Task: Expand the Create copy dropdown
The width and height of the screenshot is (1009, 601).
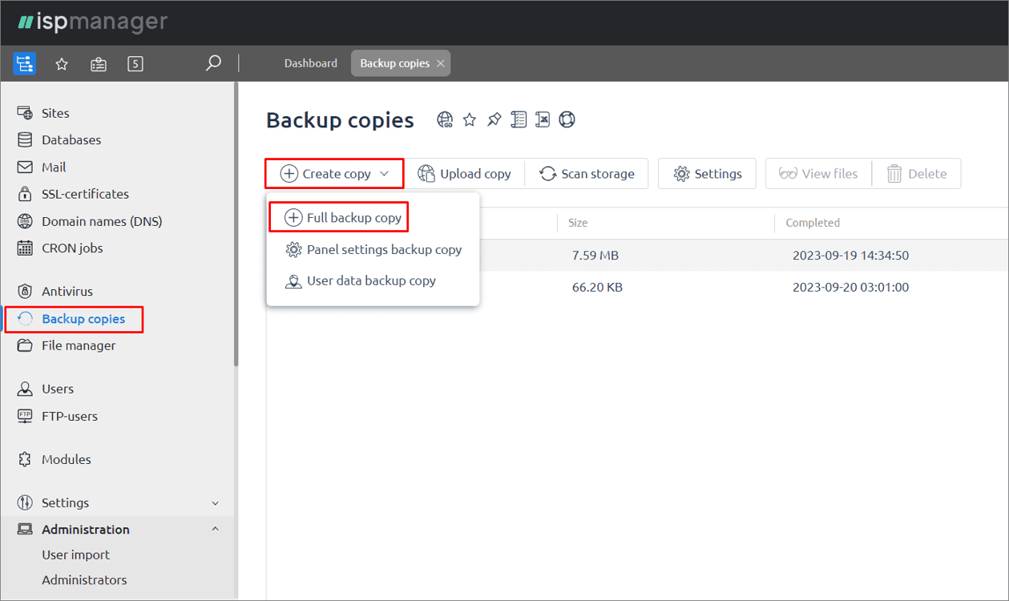Action: click(333, 173)
